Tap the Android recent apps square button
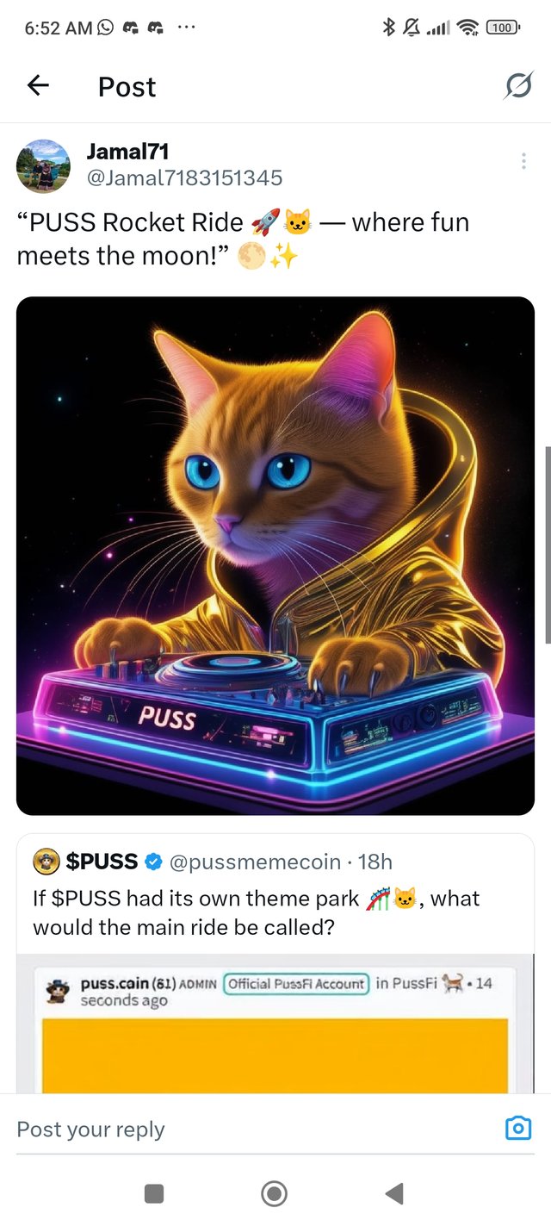The image size is (551, 1226). tap(154, 1193)
